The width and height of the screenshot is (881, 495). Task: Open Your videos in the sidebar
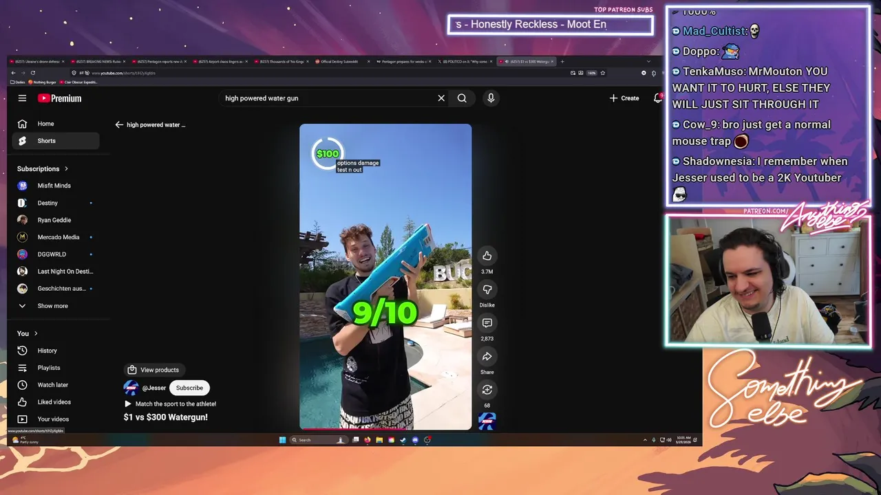(x=56, y=419)
